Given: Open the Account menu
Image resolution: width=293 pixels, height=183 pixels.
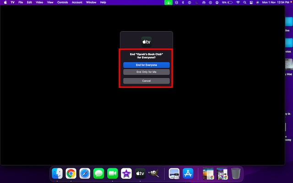Looking at the screenshot, I should [77, 2].
